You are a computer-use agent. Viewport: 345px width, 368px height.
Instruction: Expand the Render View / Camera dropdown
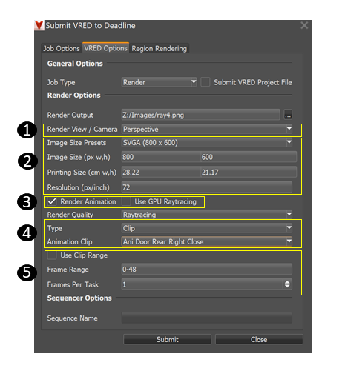click(x=207, y=129)
